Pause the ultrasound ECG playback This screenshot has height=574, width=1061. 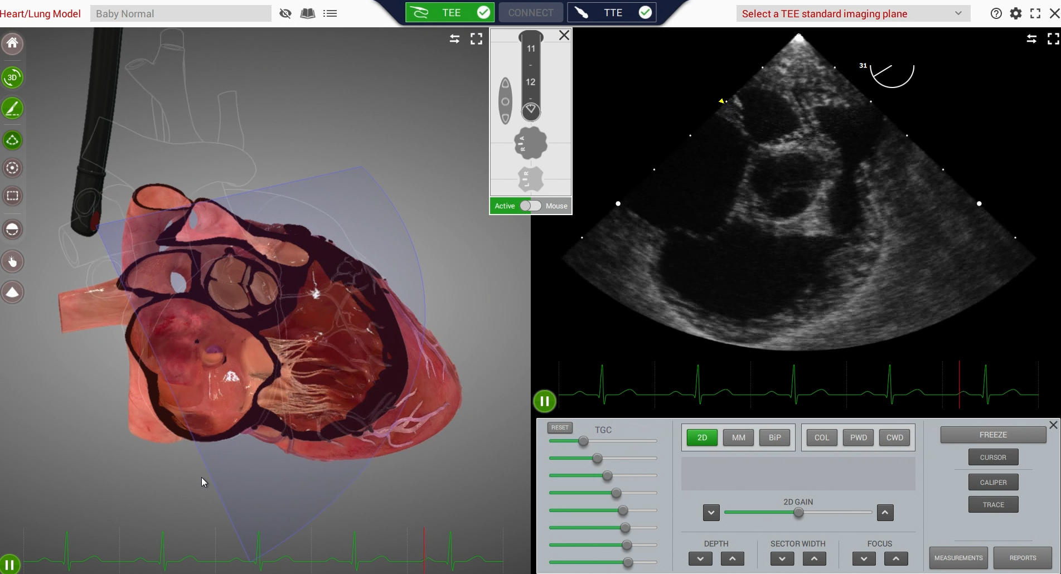[x=545, y=401]
